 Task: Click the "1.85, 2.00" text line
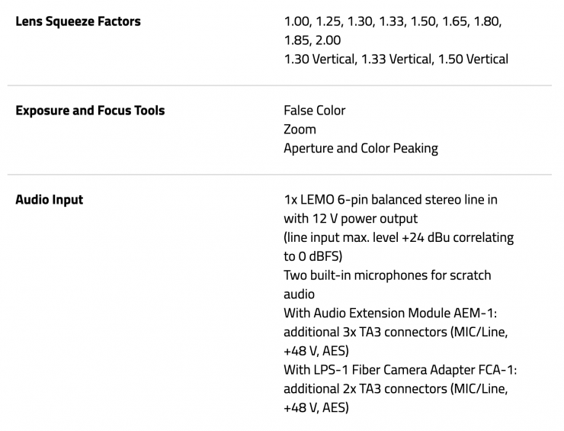point(312,40)
